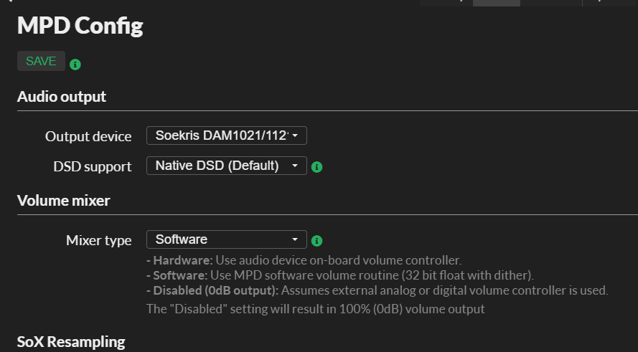Select the highlighted active tab in top bar
Screen dimensions: 638x352
tap(497, 3)
